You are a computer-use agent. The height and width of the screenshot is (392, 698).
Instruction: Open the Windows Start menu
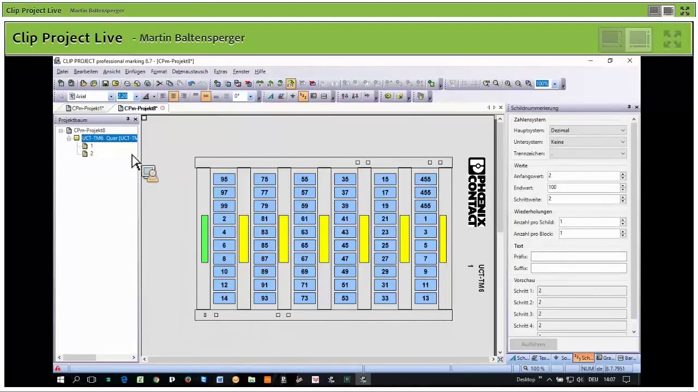pos(61,379)
